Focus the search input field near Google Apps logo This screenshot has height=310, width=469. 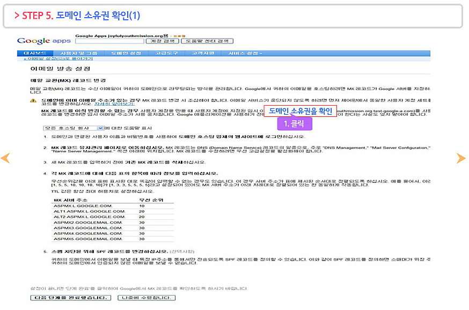(110, 41)
